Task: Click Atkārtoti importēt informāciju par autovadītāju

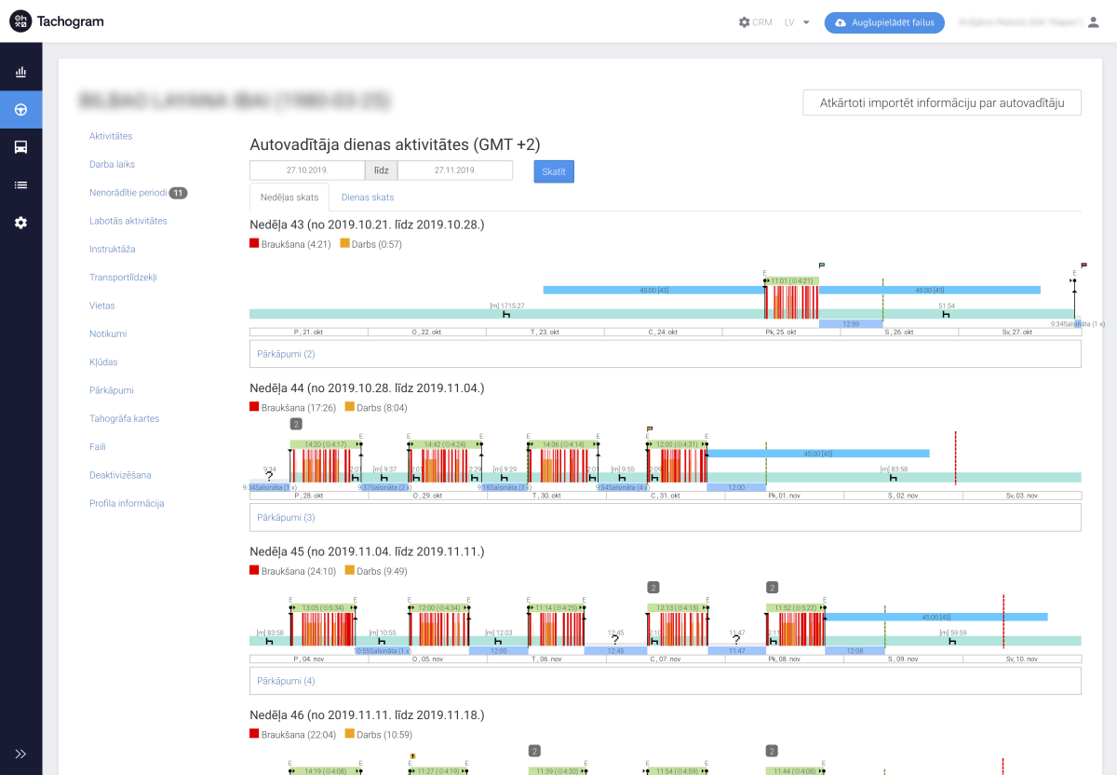Action: pyautogui.click(x=942, y=102)
